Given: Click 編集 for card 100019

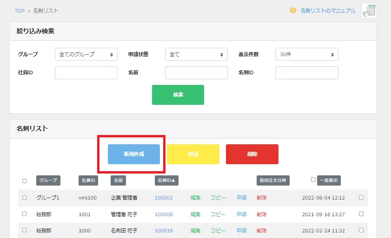Looking at the screenshot, I should click(x=195, y=231).
